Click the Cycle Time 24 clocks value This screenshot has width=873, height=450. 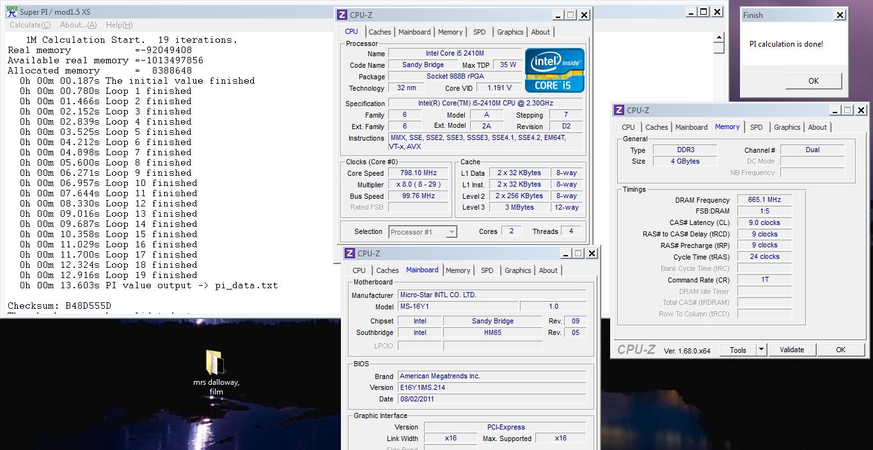(764, 257)
